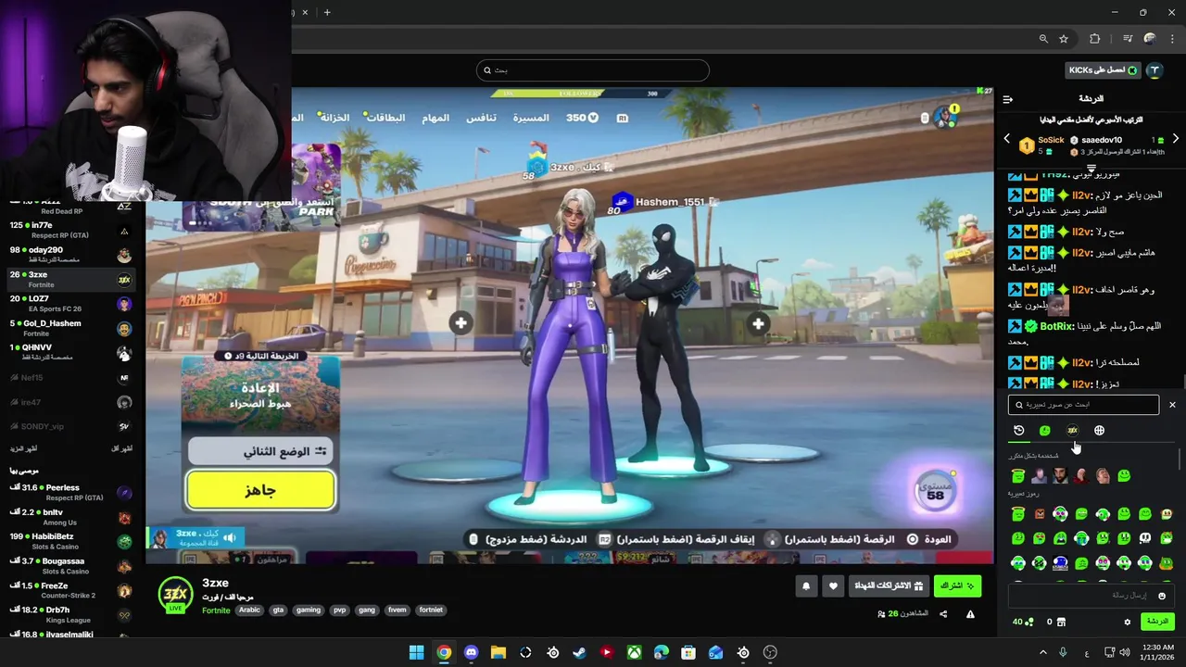The height and width of the screenshot is (667, 1186).
Task: Collapse the chat panel arrow icon
Action: coord(1008,99)
